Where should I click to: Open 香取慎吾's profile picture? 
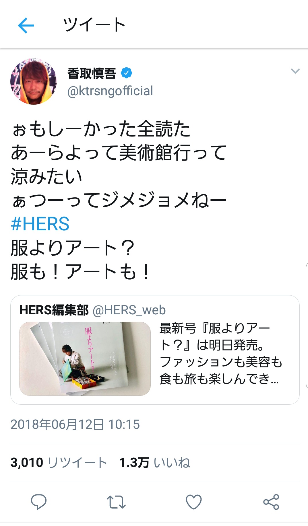click(34, 81)
